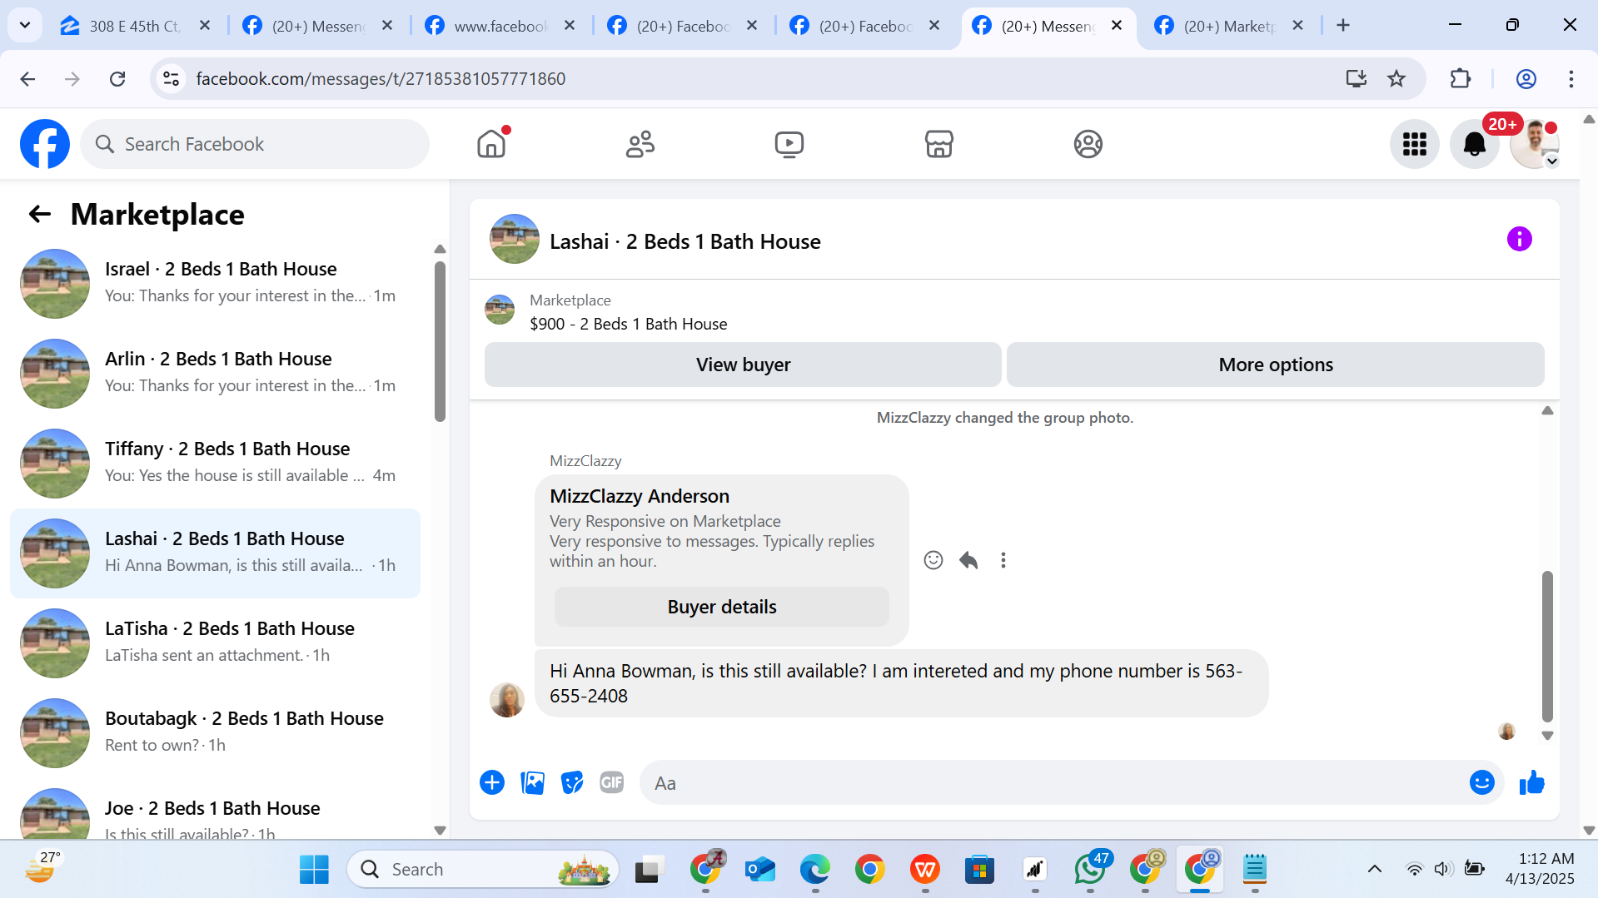The width and height of the screenshot is (1598, 898).
Task: Open conversation information purple icon
Action: [1519, 240]
